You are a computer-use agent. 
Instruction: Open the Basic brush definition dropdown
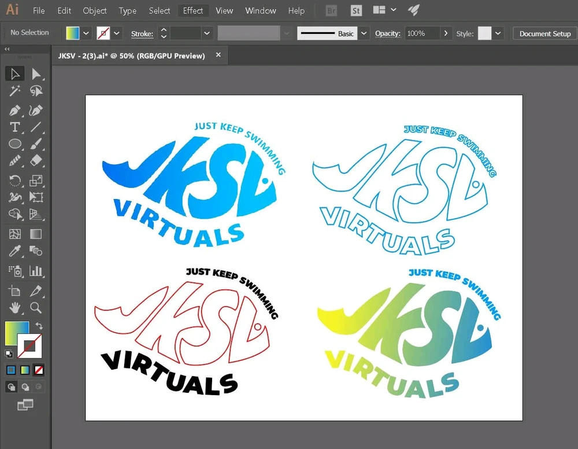point(364,33)
